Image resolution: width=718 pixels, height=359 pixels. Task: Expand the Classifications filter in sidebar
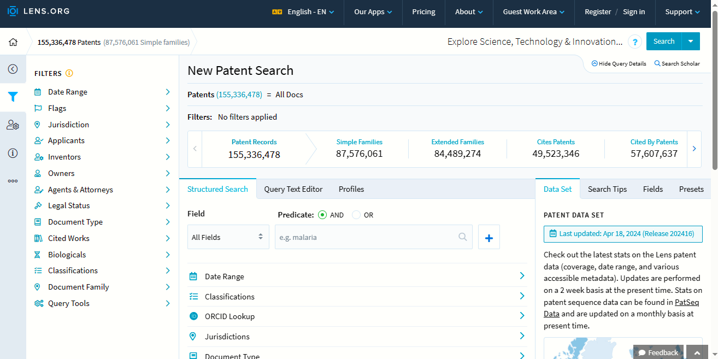click(x=102, y=270)
